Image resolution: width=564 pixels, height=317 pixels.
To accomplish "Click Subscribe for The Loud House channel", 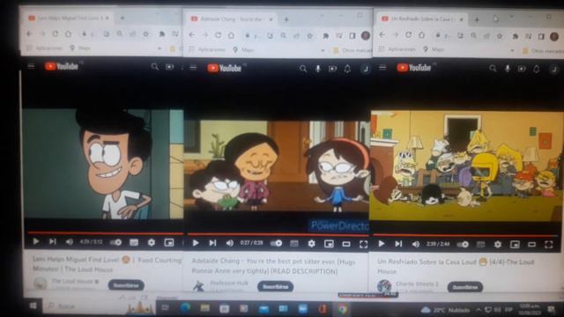I will point(126,285).
